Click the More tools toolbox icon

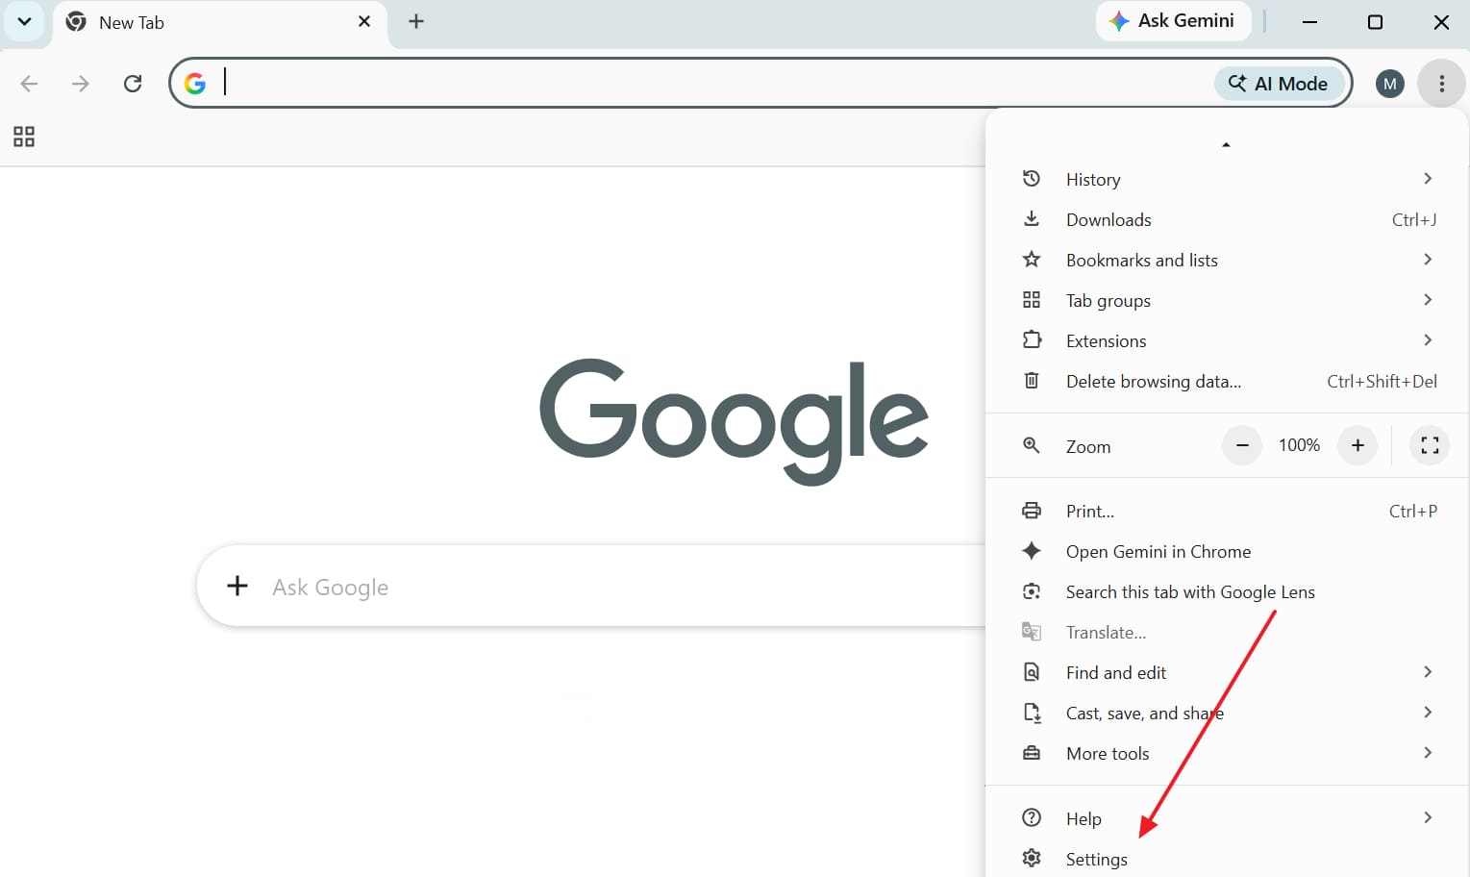coord(1032,753)
